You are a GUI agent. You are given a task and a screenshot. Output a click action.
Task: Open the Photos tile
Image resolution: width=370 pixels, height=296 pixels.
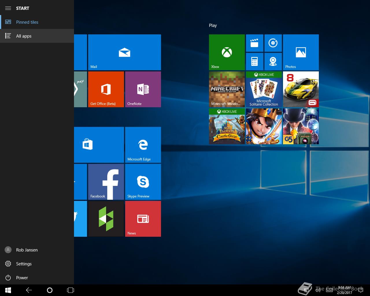pyautogui.click(x=301, y=52)
